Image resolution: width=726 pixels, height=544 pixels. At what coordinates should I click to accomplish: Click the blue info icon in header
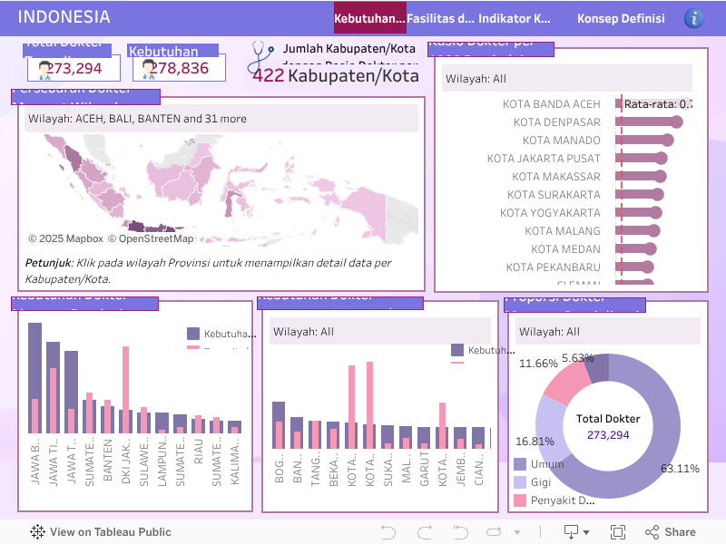click(x=694, y=18)
